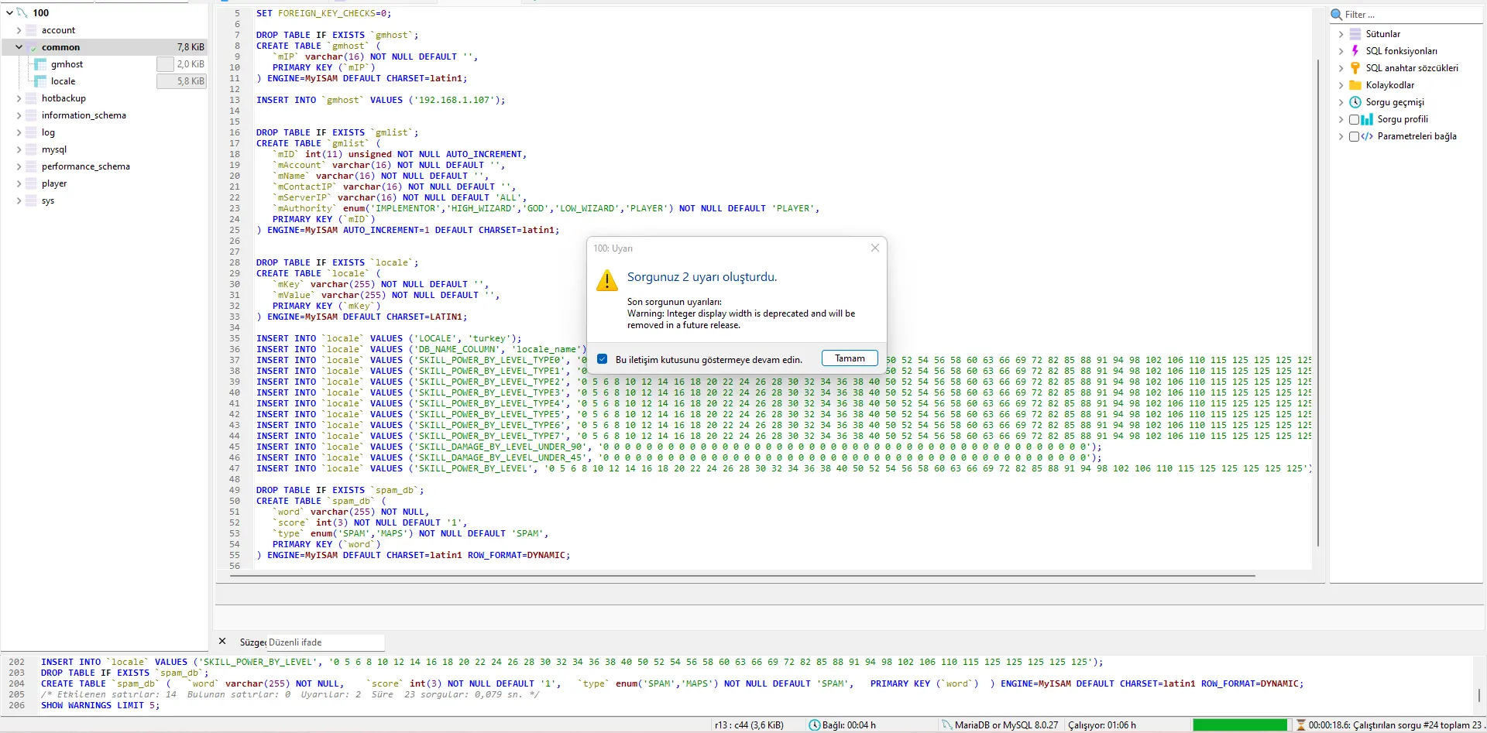The image size is (1487, 733).
Task: Expand the Kolaykodlar node
Action: click(1341, 85)
